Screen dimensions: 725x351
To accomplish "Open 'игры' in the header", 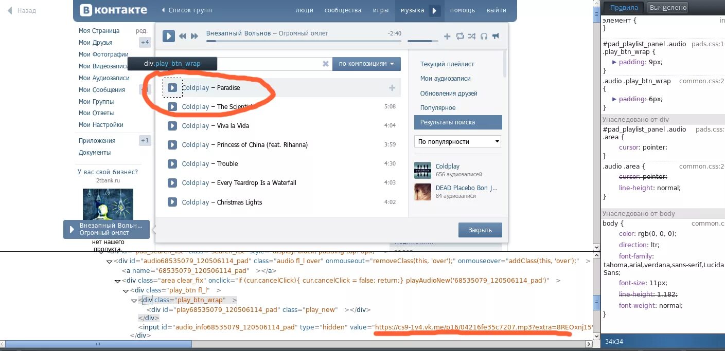I will 381,10.
